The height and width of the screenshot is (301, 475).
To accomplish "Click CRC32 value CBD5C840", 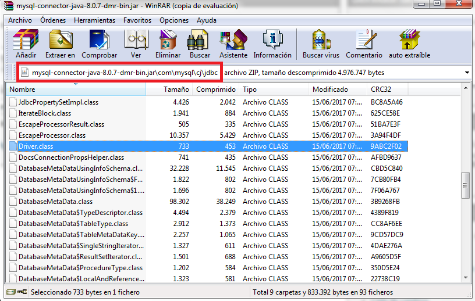I will 387,169.
